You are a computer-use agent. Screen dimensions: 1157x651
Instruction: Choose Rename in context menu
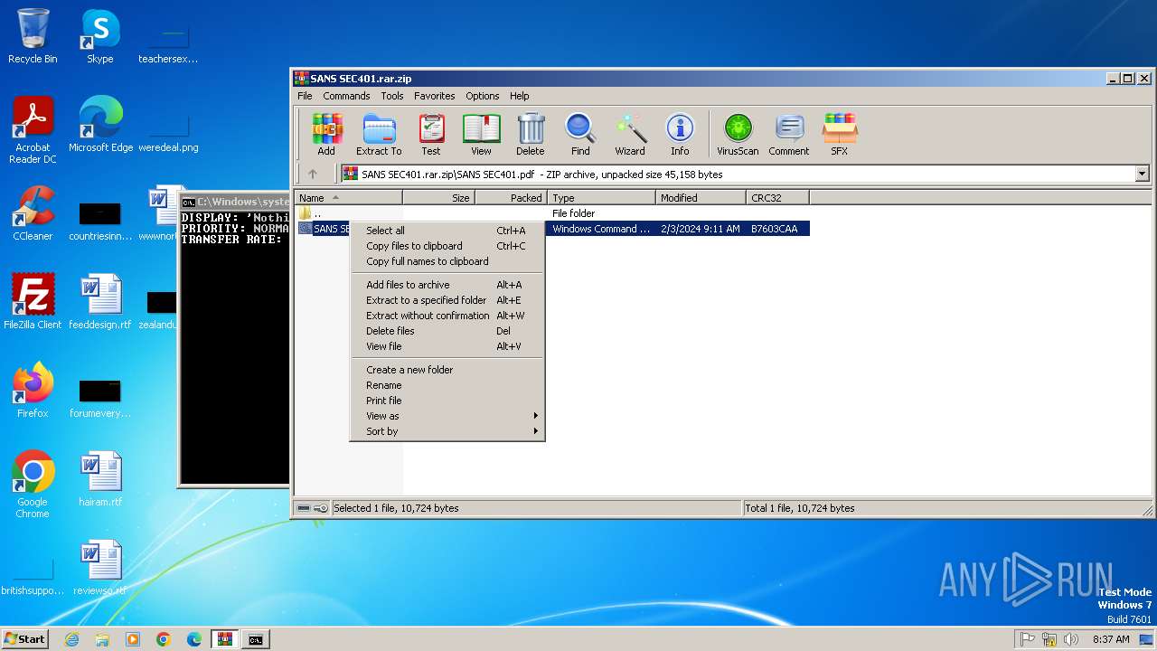447,385
